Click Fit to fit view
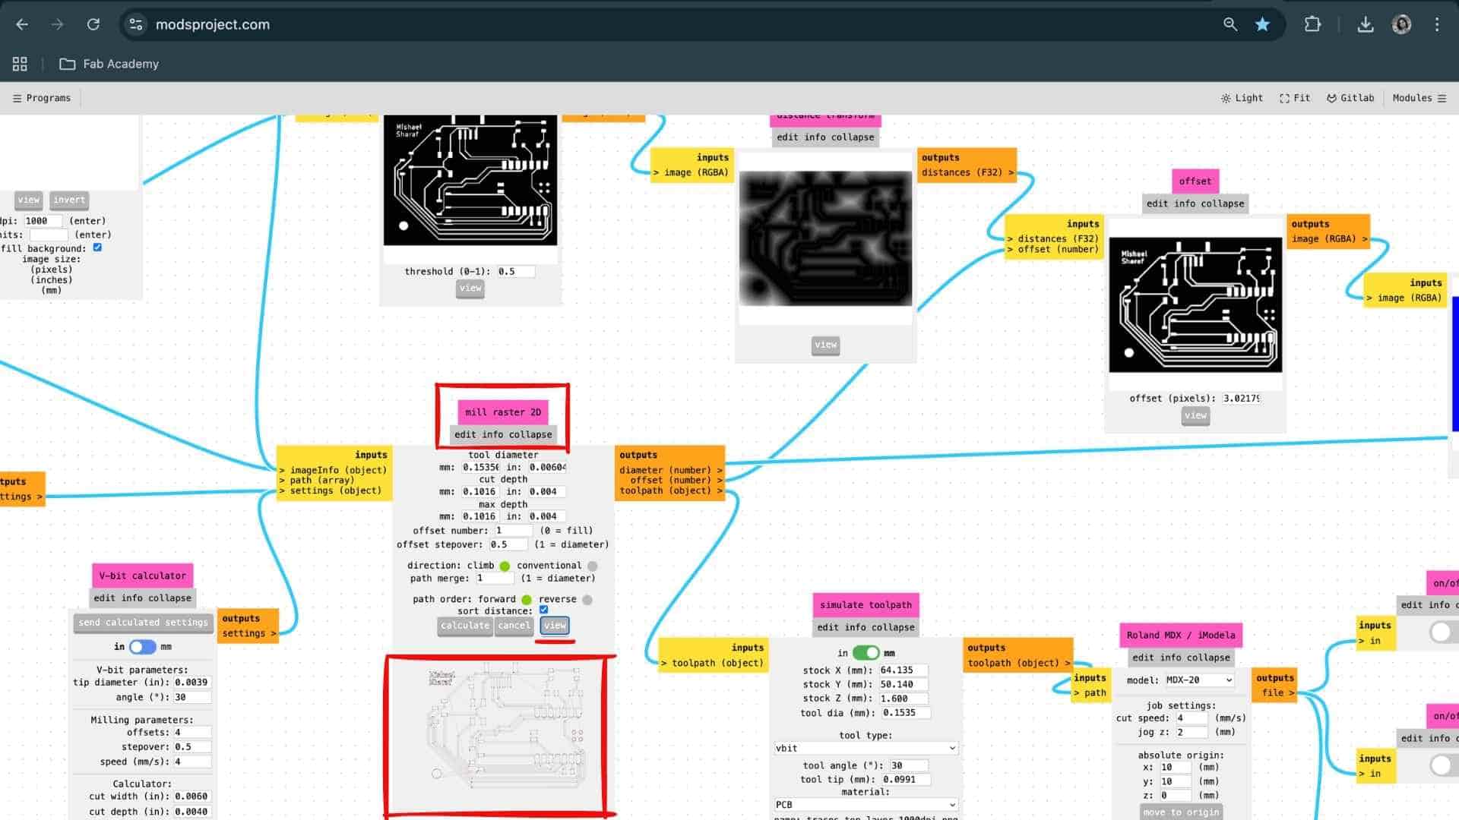Screen dimensions: 1459x820 point(1295,98)
